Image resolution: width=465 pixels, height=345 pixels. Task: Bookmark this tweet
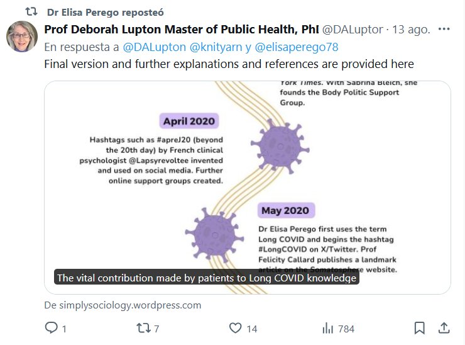click(420, 328)
